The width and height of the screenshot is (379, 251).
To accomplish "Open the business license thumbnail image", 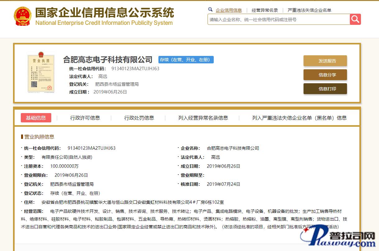I will click(41, 74).
